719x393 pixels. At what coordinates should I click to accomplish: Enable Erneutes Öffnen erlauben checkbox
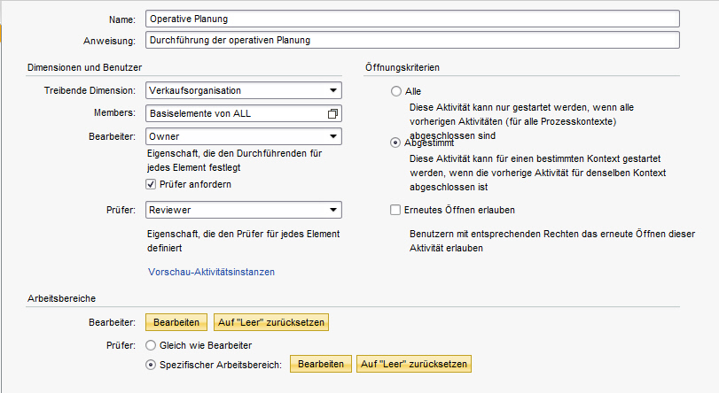point(395,210)
